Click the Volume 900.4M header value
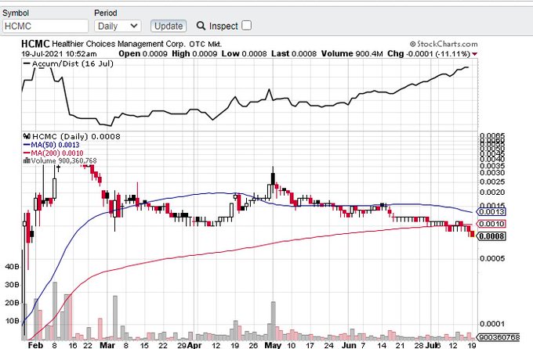The width and height of the screenshot is (533, 349). pyautogui.click(x=352, y=54)
